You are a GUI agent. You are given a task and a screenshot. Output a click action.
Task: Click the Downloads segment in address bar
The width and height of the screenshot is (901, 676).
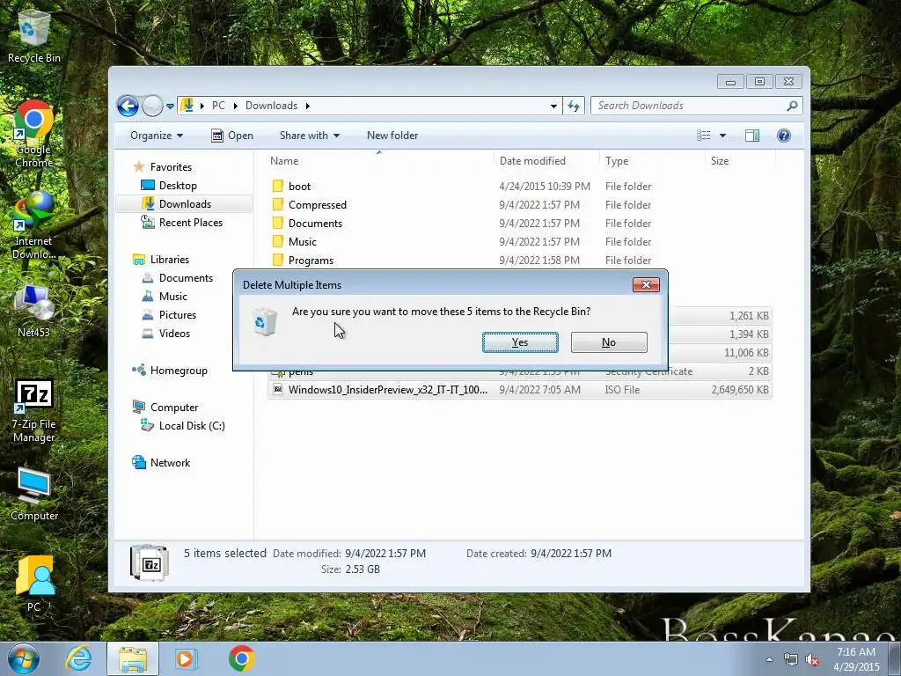pyautogui.click(x=271, y=106)
